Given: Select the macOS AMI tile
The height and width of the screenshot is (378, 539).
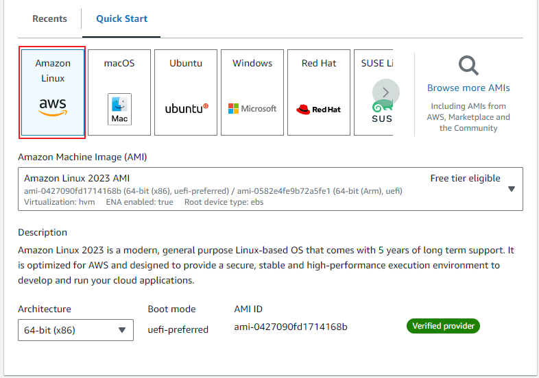Looking at the screenshot, I should 119,92.
